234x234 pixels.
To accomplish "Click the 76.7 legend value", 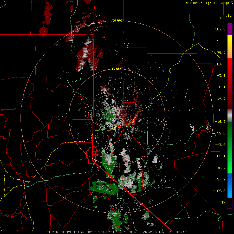I will click(x=221, y=52).
